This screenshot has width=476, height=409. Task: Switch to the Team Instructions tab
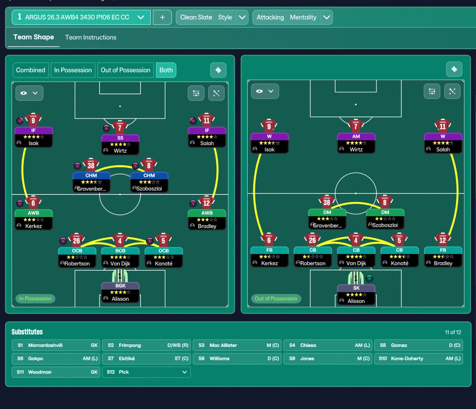click(91, 37)
